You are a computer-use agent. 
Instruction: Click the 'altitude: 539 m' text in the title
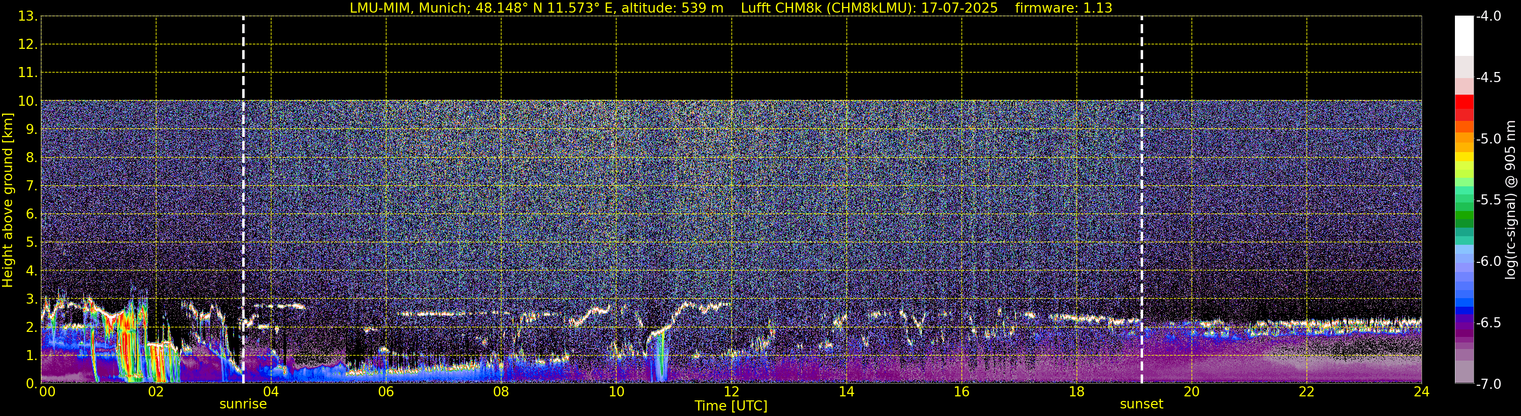click(672, 8)
